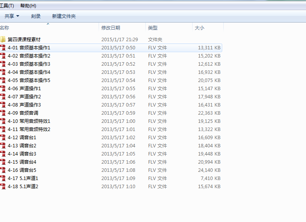Select FLV icon for 4-09 音频音调
This screenshot has height=222, width=306.
3,113
